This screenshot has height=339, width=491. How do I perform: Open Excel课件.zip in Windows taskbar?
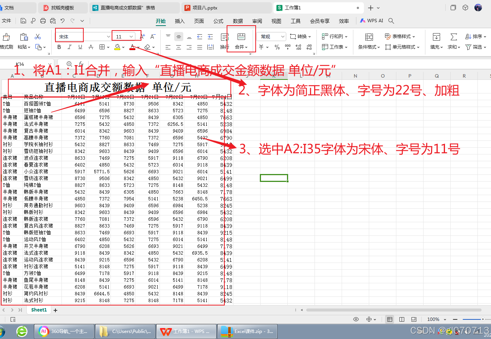coord(247,331)
